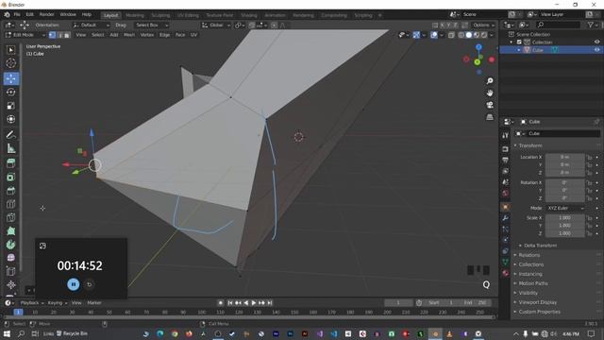Toggle X-ray view button
Viewport: 604px width, 340px height.
pyautogui.click(x=451, y=35)
